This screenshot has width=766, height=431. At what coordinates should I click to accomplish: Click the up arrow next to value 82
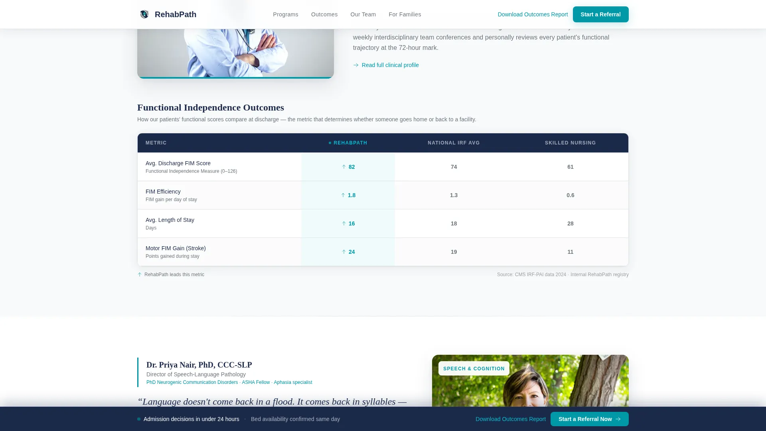pyautogui.click(x=344, y=167)
